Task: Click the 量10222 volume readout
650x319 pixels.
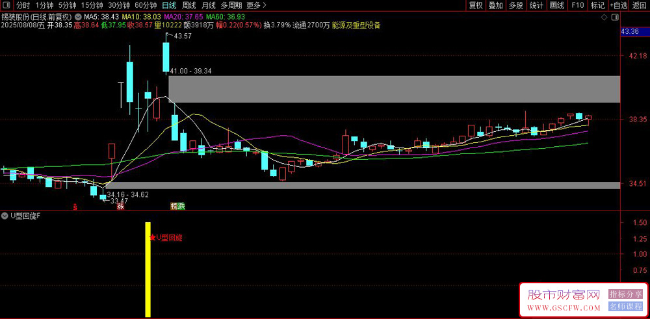Action: point(168,25)
